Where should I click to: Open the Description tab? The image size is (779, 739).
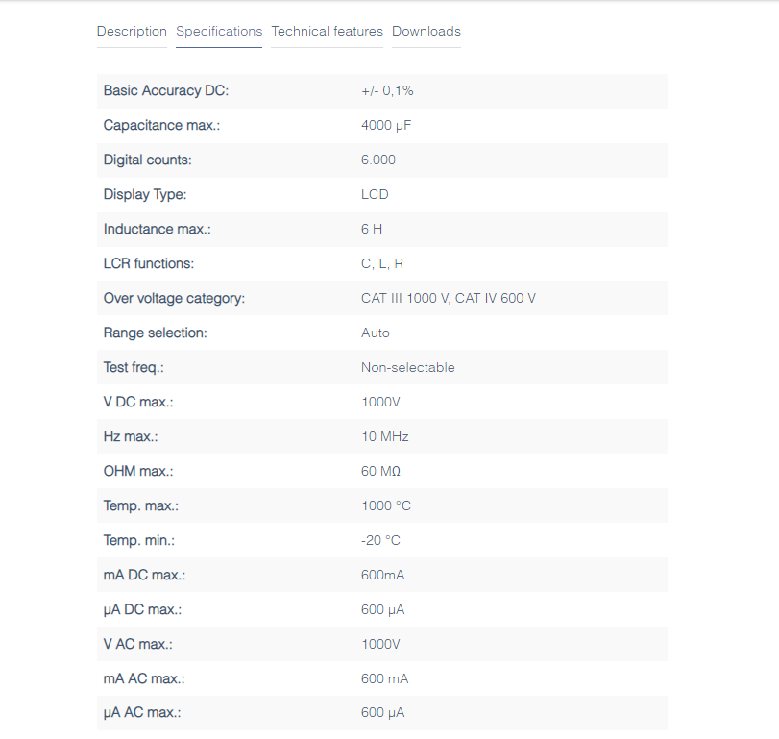pyautogui.click(x=132, y=32)
